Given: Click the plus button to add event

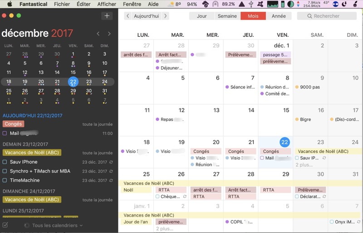Looking at the screenshot, I should click(x=107, y=16).
